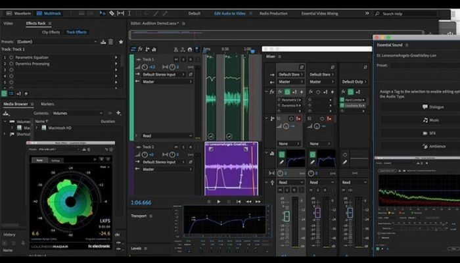Click the fx button in editor header
Screen dimensions: 460x263
(x=141, y=49)
